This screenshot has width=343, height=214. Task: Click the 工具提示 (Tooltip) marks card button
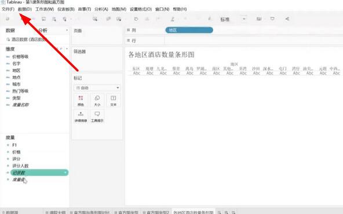[97, 117]
